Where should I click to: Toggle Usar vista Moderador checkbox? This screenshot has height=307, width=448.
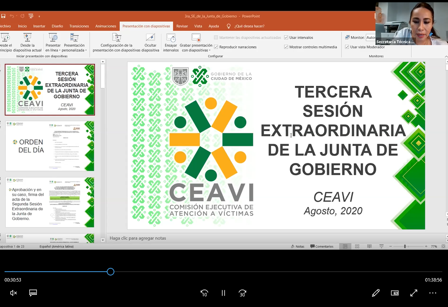click(347, 47)
